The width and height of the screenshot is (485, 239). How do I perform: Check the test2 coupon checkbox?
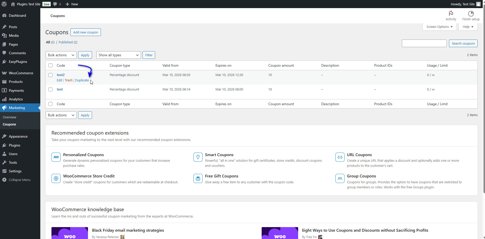coord(50,75)
